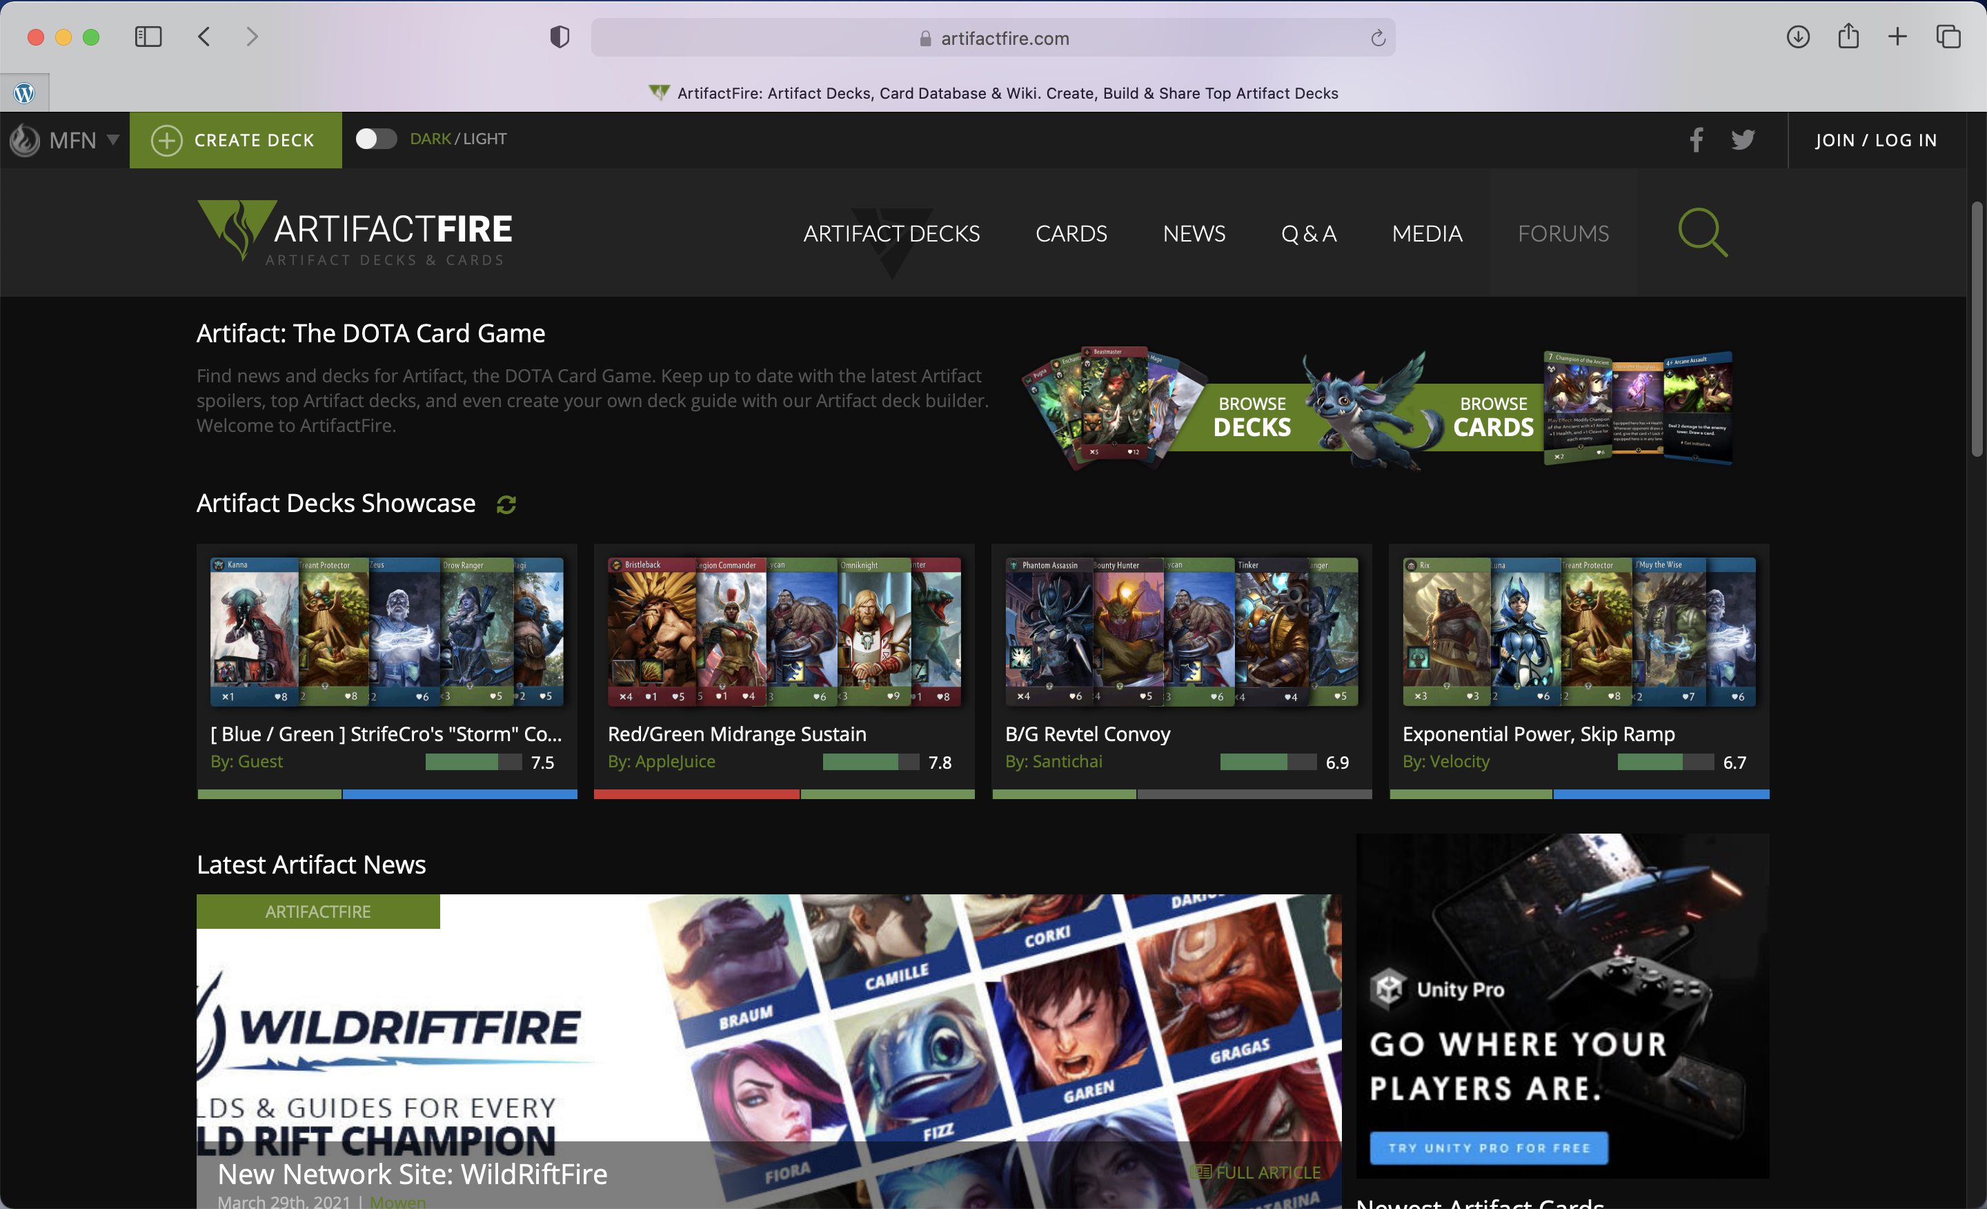The image size is (1987, 1209).
Task: Enable dark mode via the theme switch
Action: (x=375, y=139)
